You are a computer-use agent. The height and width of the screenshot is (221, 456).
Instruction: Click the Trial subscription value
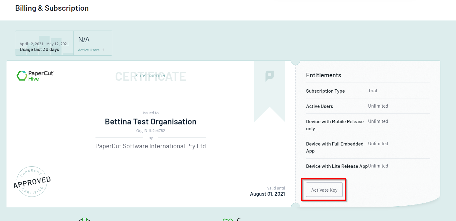(x=372, y=91)
